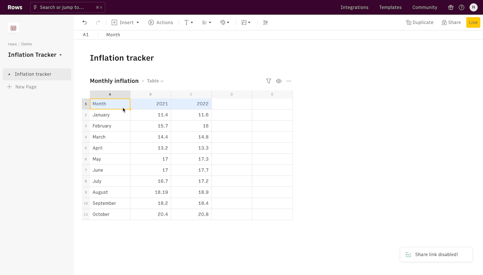Select column D header
The width and height of the screenshot is (483, 275).
point(232,94)
